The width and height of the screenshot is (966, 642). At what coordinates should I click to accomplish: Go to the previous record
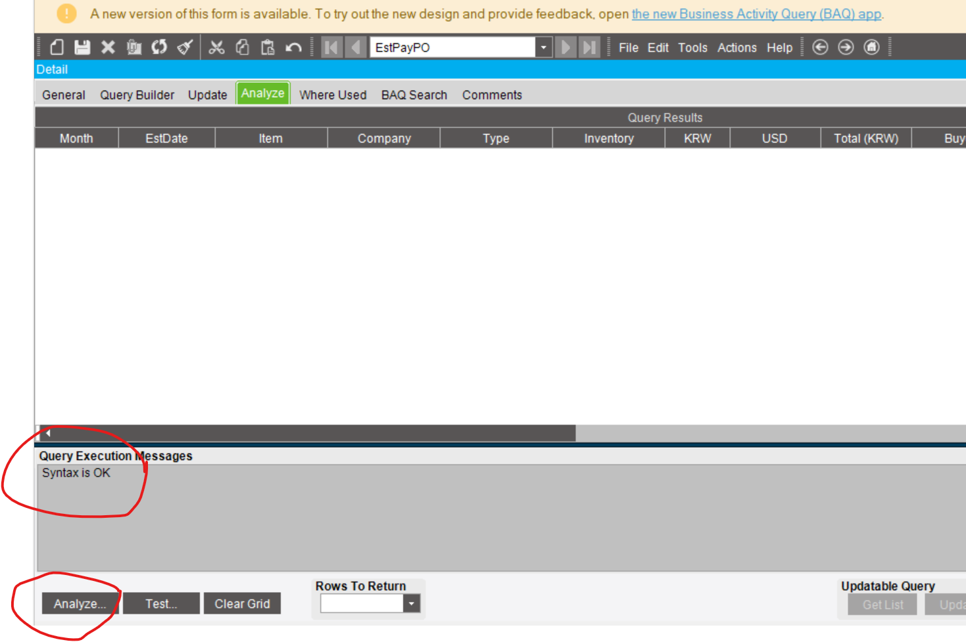click(356, 47)
